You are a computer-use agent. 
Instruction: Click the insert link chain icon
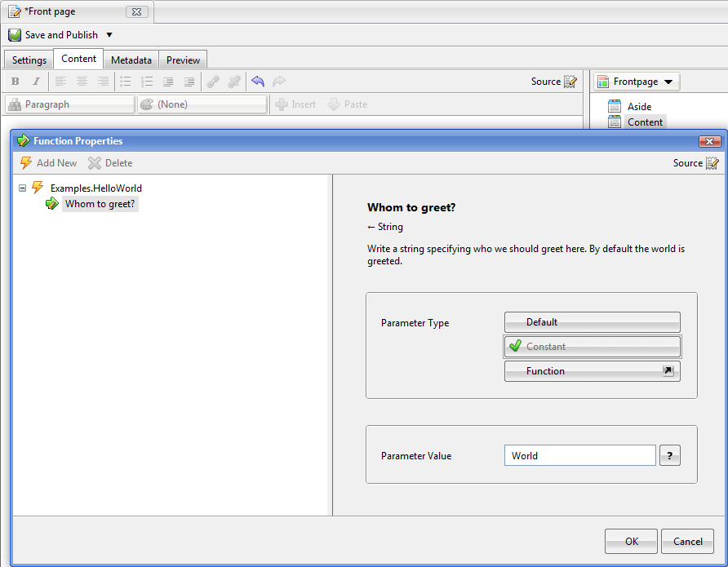213,82
